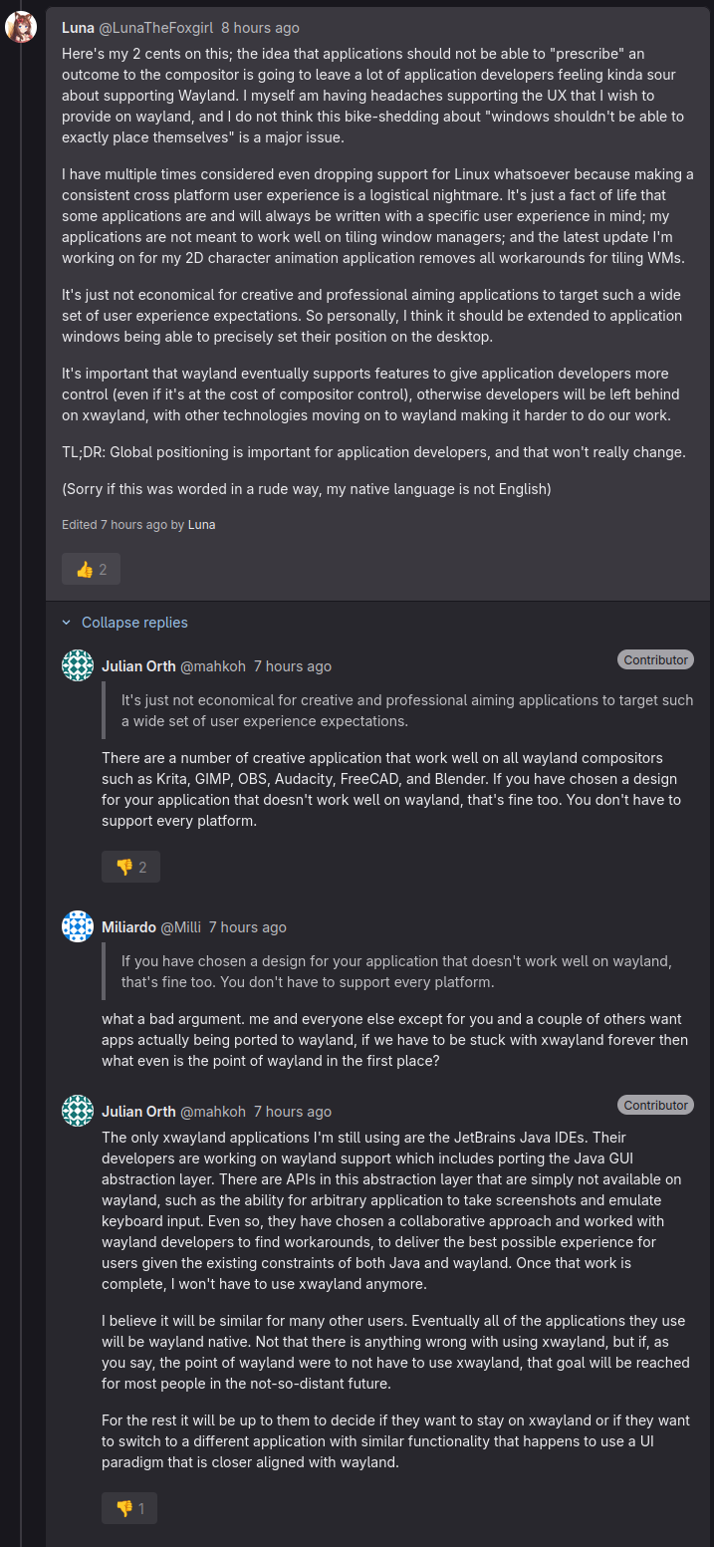This screenshot has height=1547, width=714.
Task: Click Luna's fox girl avatar
Action: point(21,28)
